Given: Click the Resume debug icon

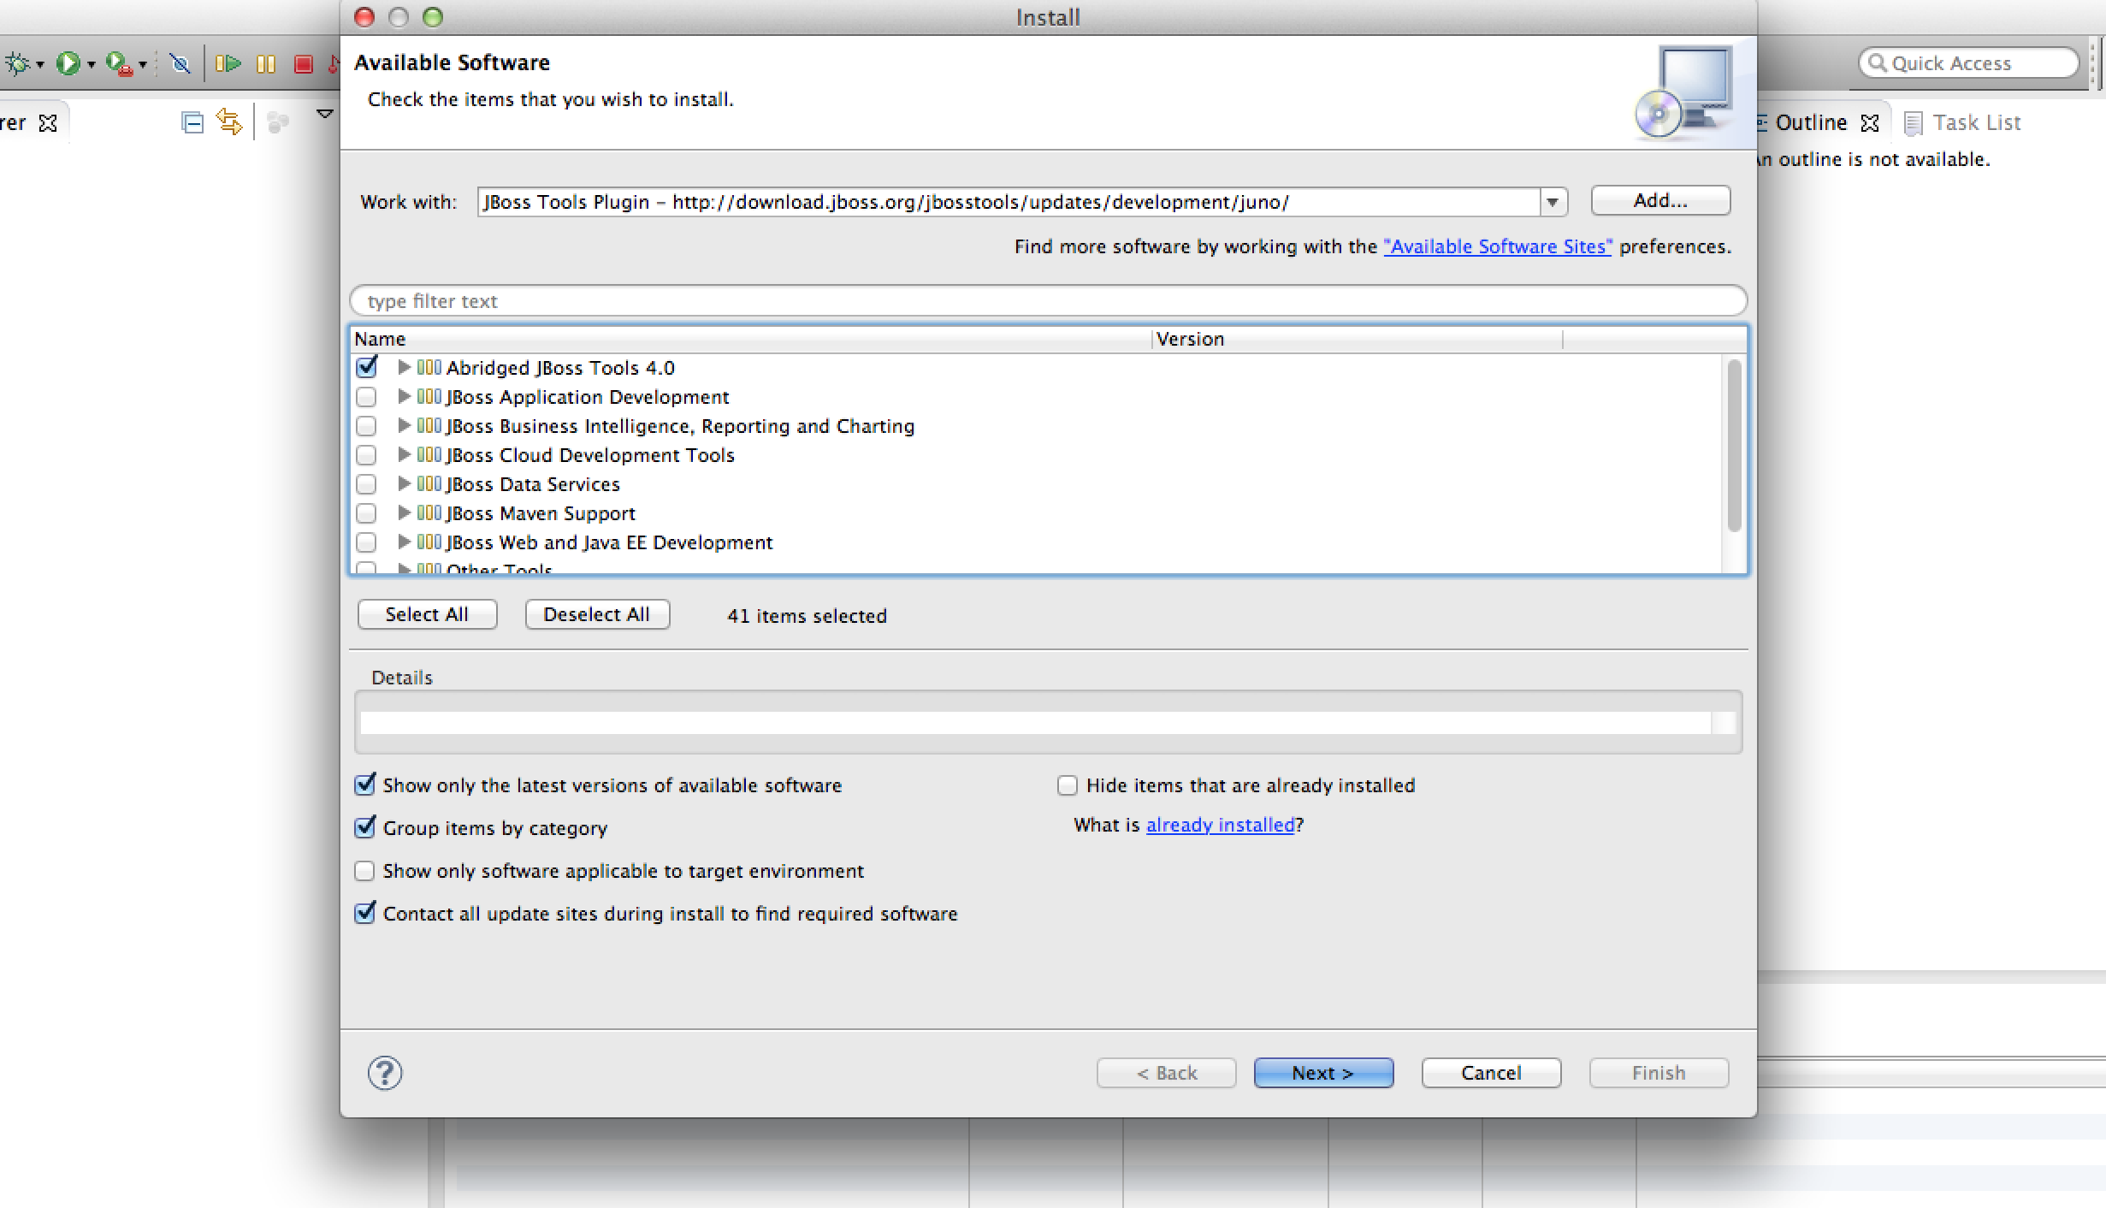Looking at the screenshot, I should [x=228, y=63].
